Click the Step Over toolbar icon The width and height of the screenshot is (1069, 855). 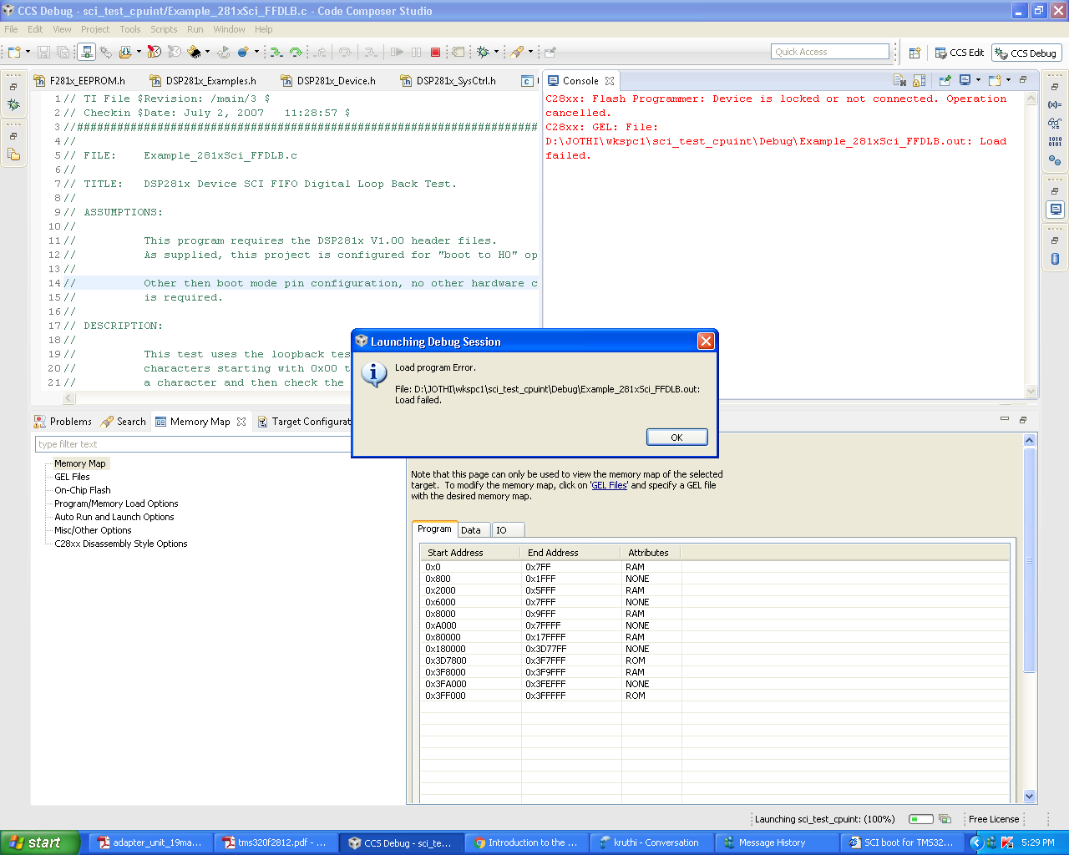tap(296, 52)
